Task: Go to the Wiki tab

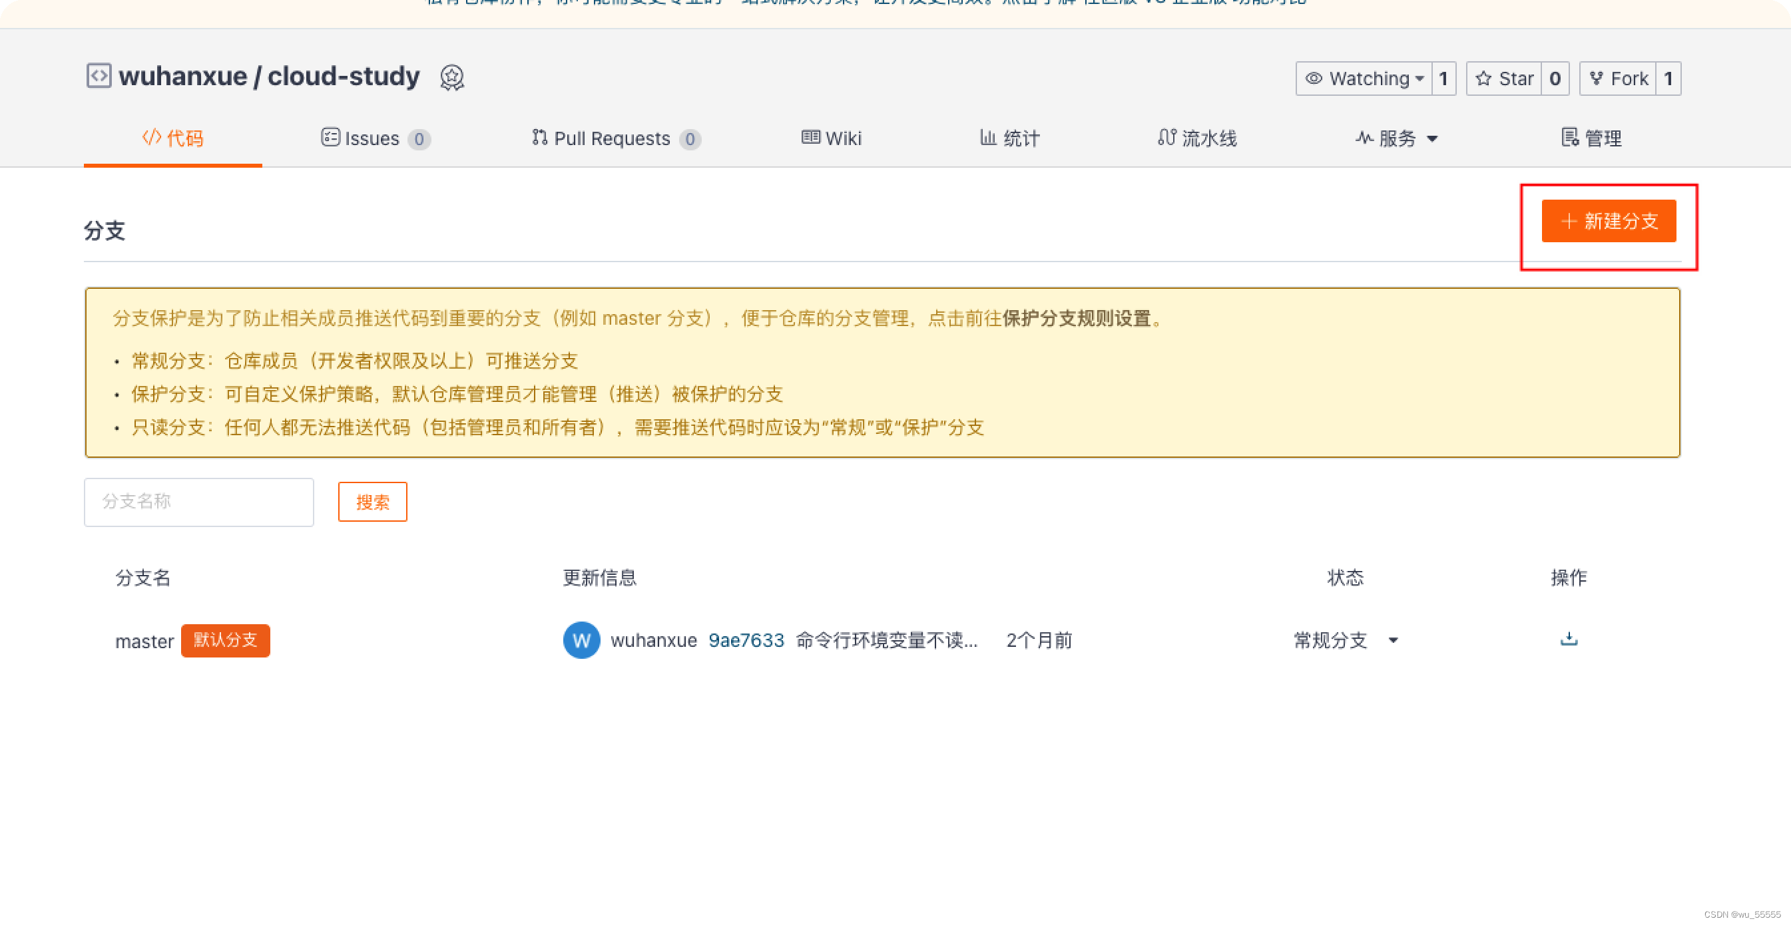Action: pos(832,138)
